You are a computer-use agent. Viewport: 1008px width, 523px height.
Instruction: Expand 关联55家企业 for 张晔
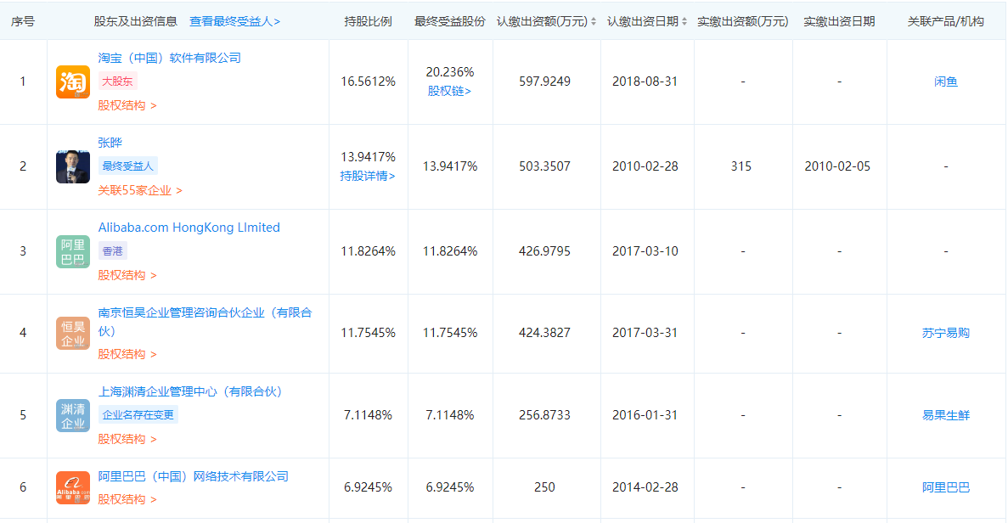[140, 190]
